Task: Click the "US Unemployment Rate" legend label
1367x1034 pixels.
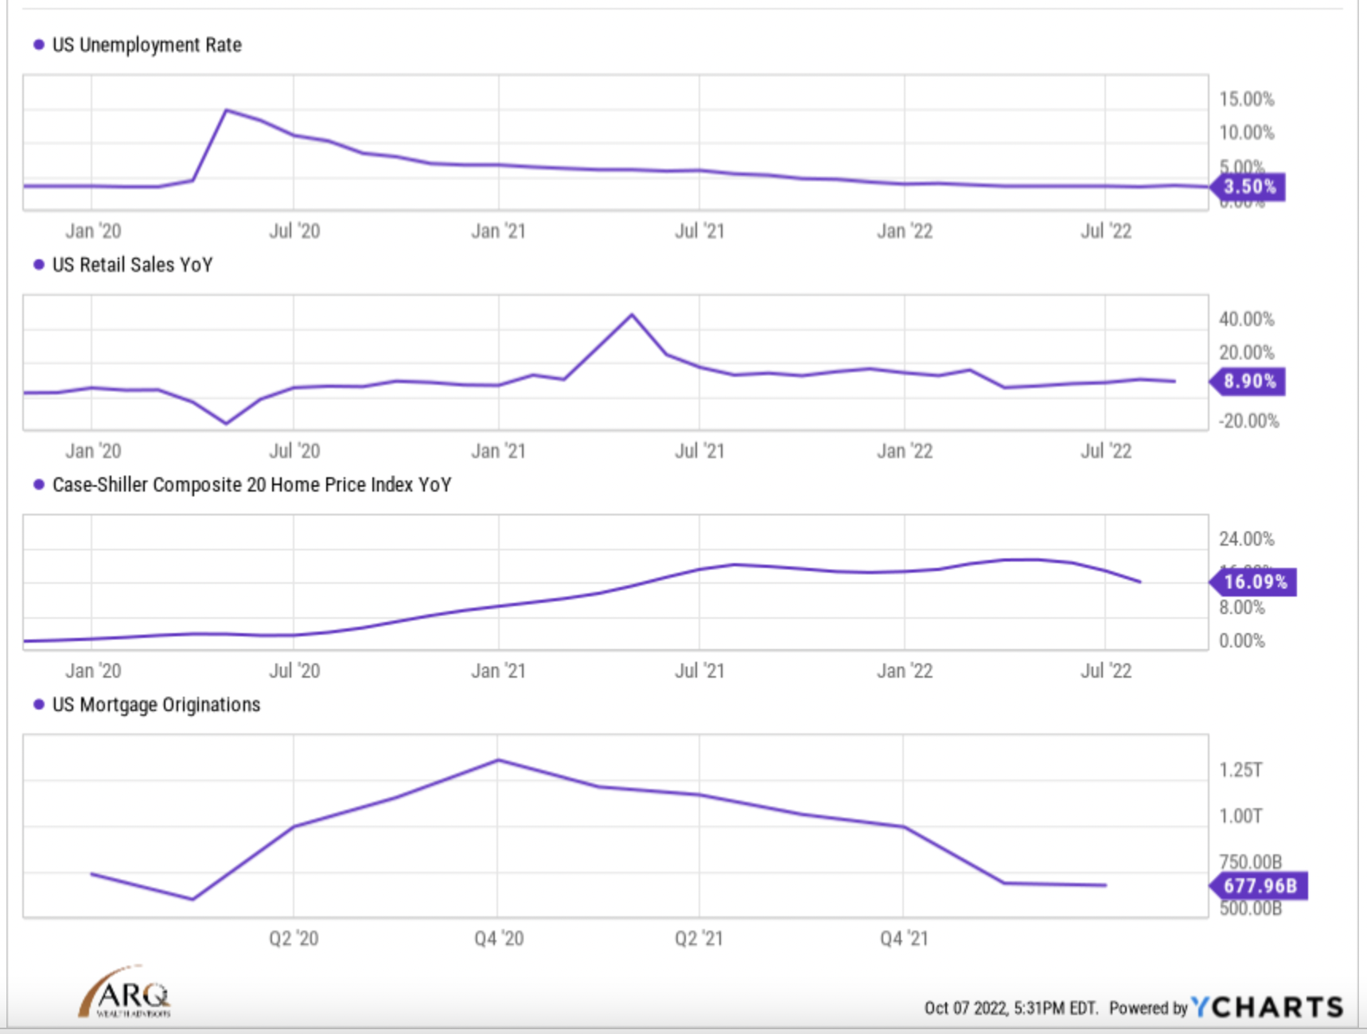Action: 146,45
